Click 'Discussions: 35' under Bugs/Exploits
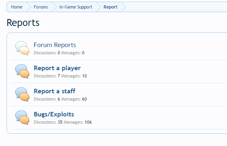The height and width of the screenshot is (146, 227). [x=48, y=122]
